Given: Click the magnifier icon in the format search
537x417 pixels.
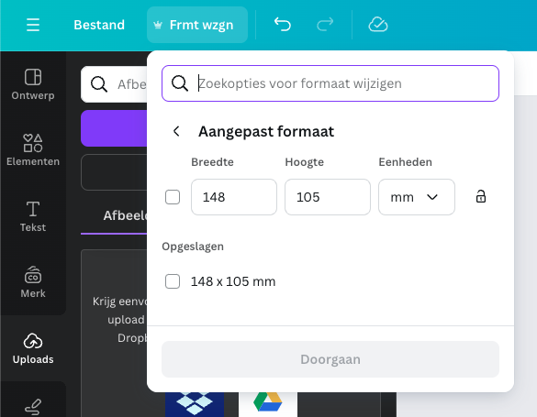Looking at the screenshot, I should tap(180, 83).
